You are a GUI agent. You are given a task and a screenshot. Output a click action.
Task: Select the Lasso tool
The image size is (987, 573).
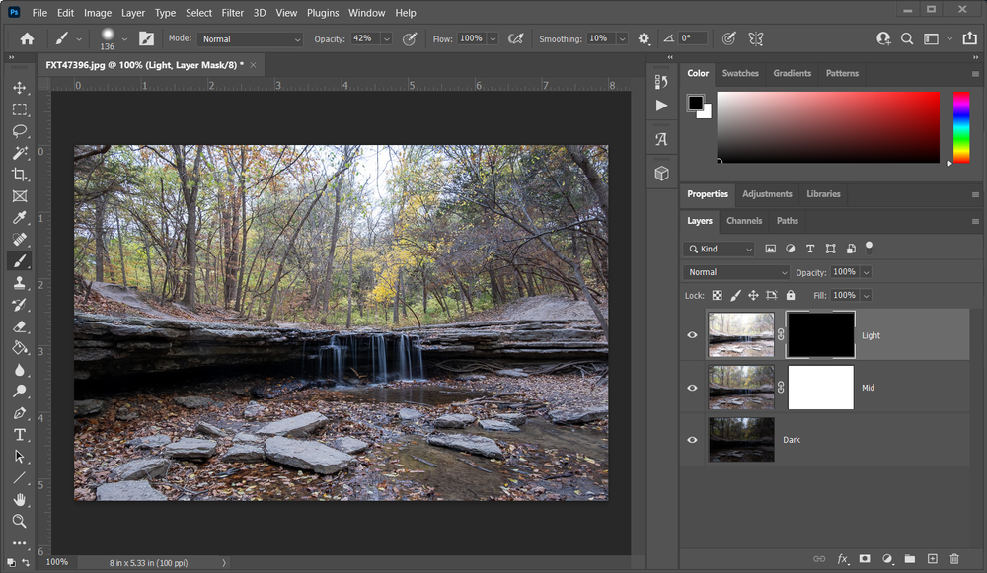(20, 131)
